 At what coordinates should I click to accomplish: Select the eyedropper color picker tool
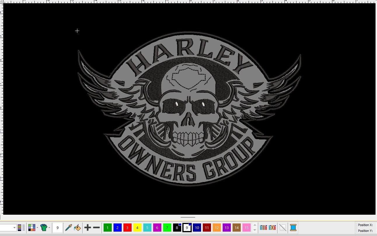tap(69, 228)
